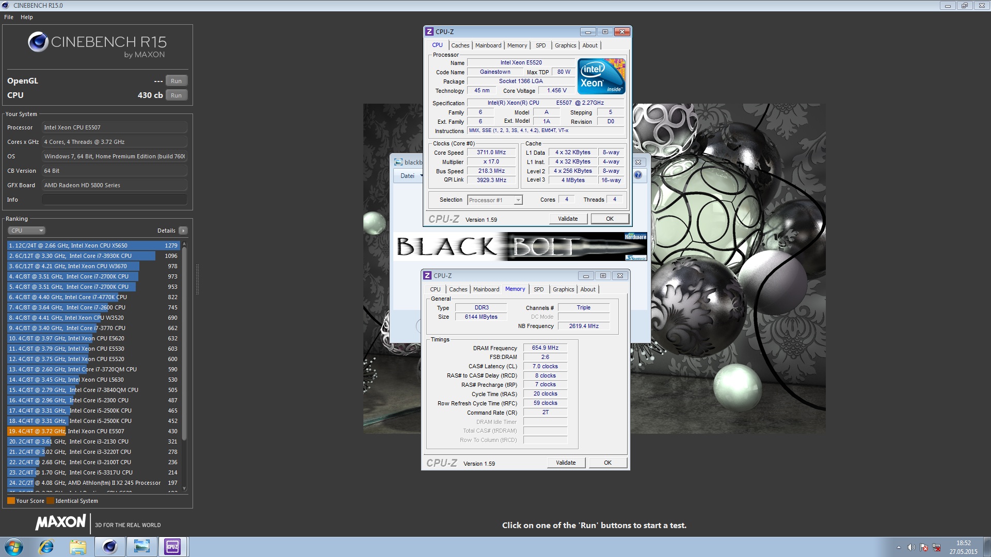Viewport: 991px width, 557px height.
Task: Switch to Cinebench taskbar icon
Action: click(110, 547)
